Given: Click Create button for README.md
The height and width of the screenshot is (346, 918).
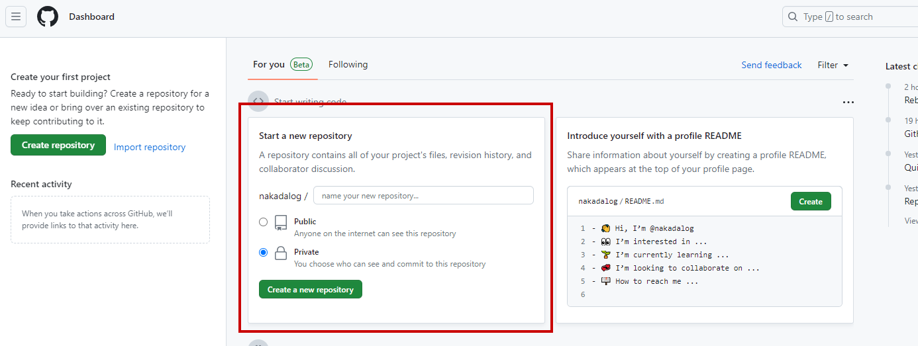Looking at the screenshot, I should [x=811, y=201].
